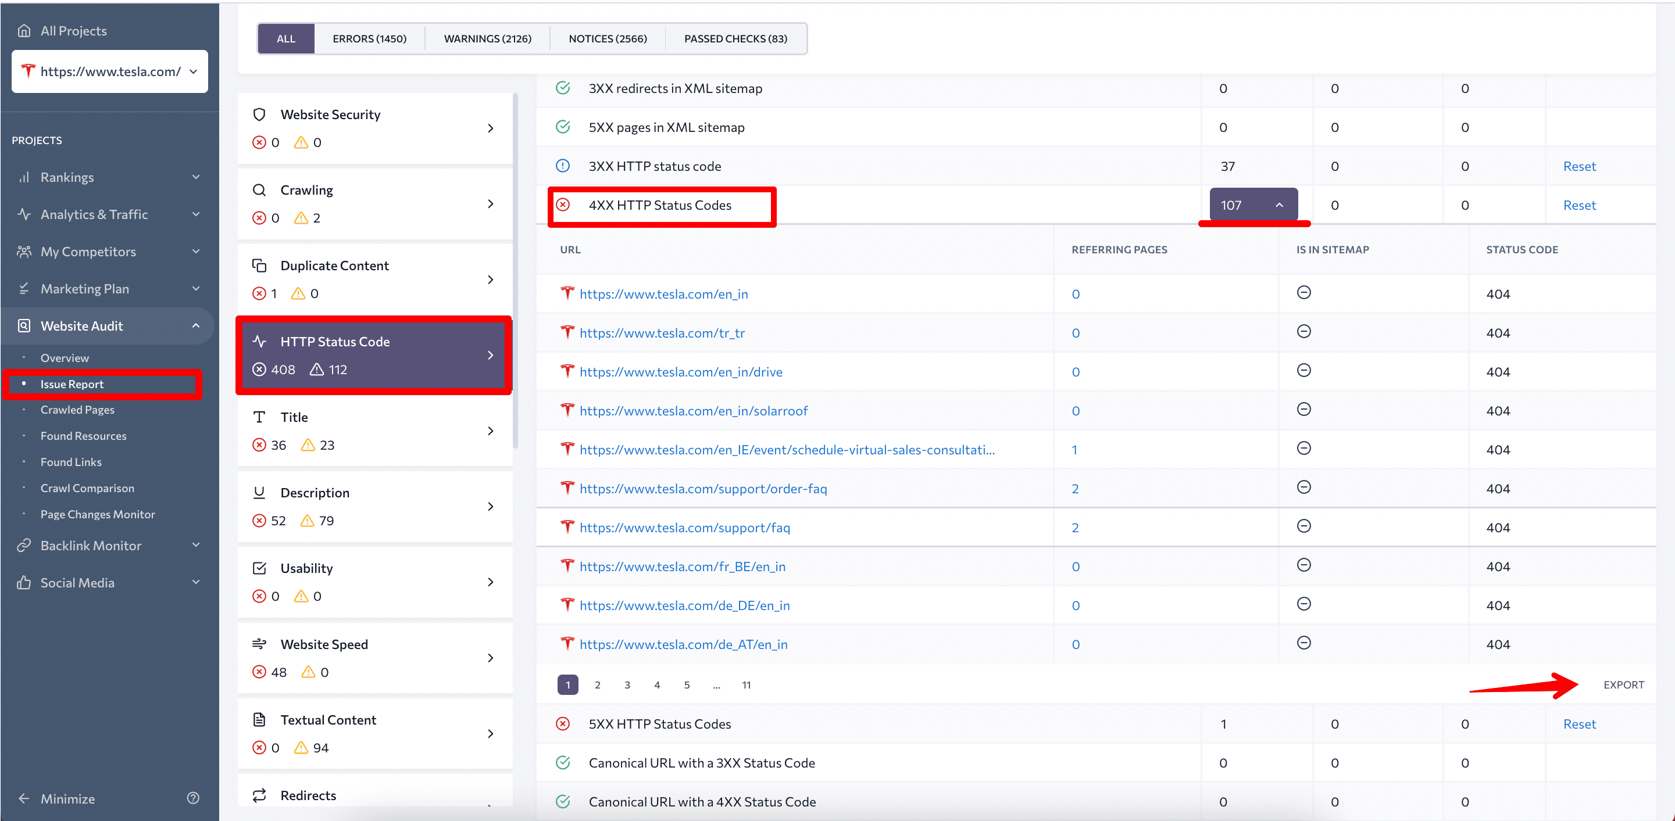Viewport: 1675px width, 821px height.
Task: Click the Usability checkbox icon
Action: pos(259,568)
